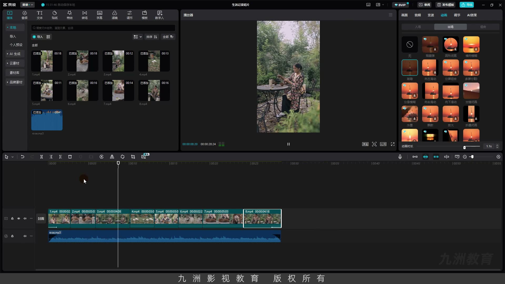
Task: Open the 菜单 dropdown menu
Action: pos(27,5)
